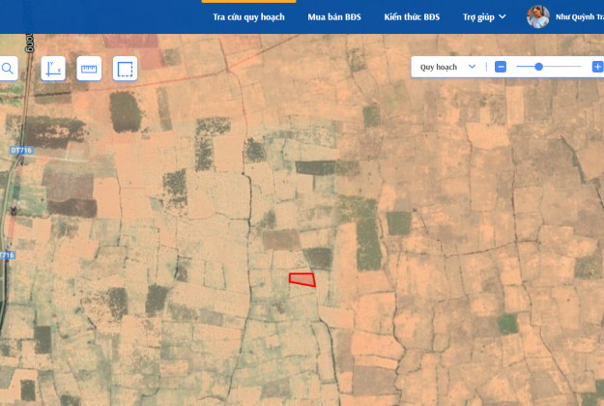Select the area selection tool

pyautogui.click(x=125, y=69)
